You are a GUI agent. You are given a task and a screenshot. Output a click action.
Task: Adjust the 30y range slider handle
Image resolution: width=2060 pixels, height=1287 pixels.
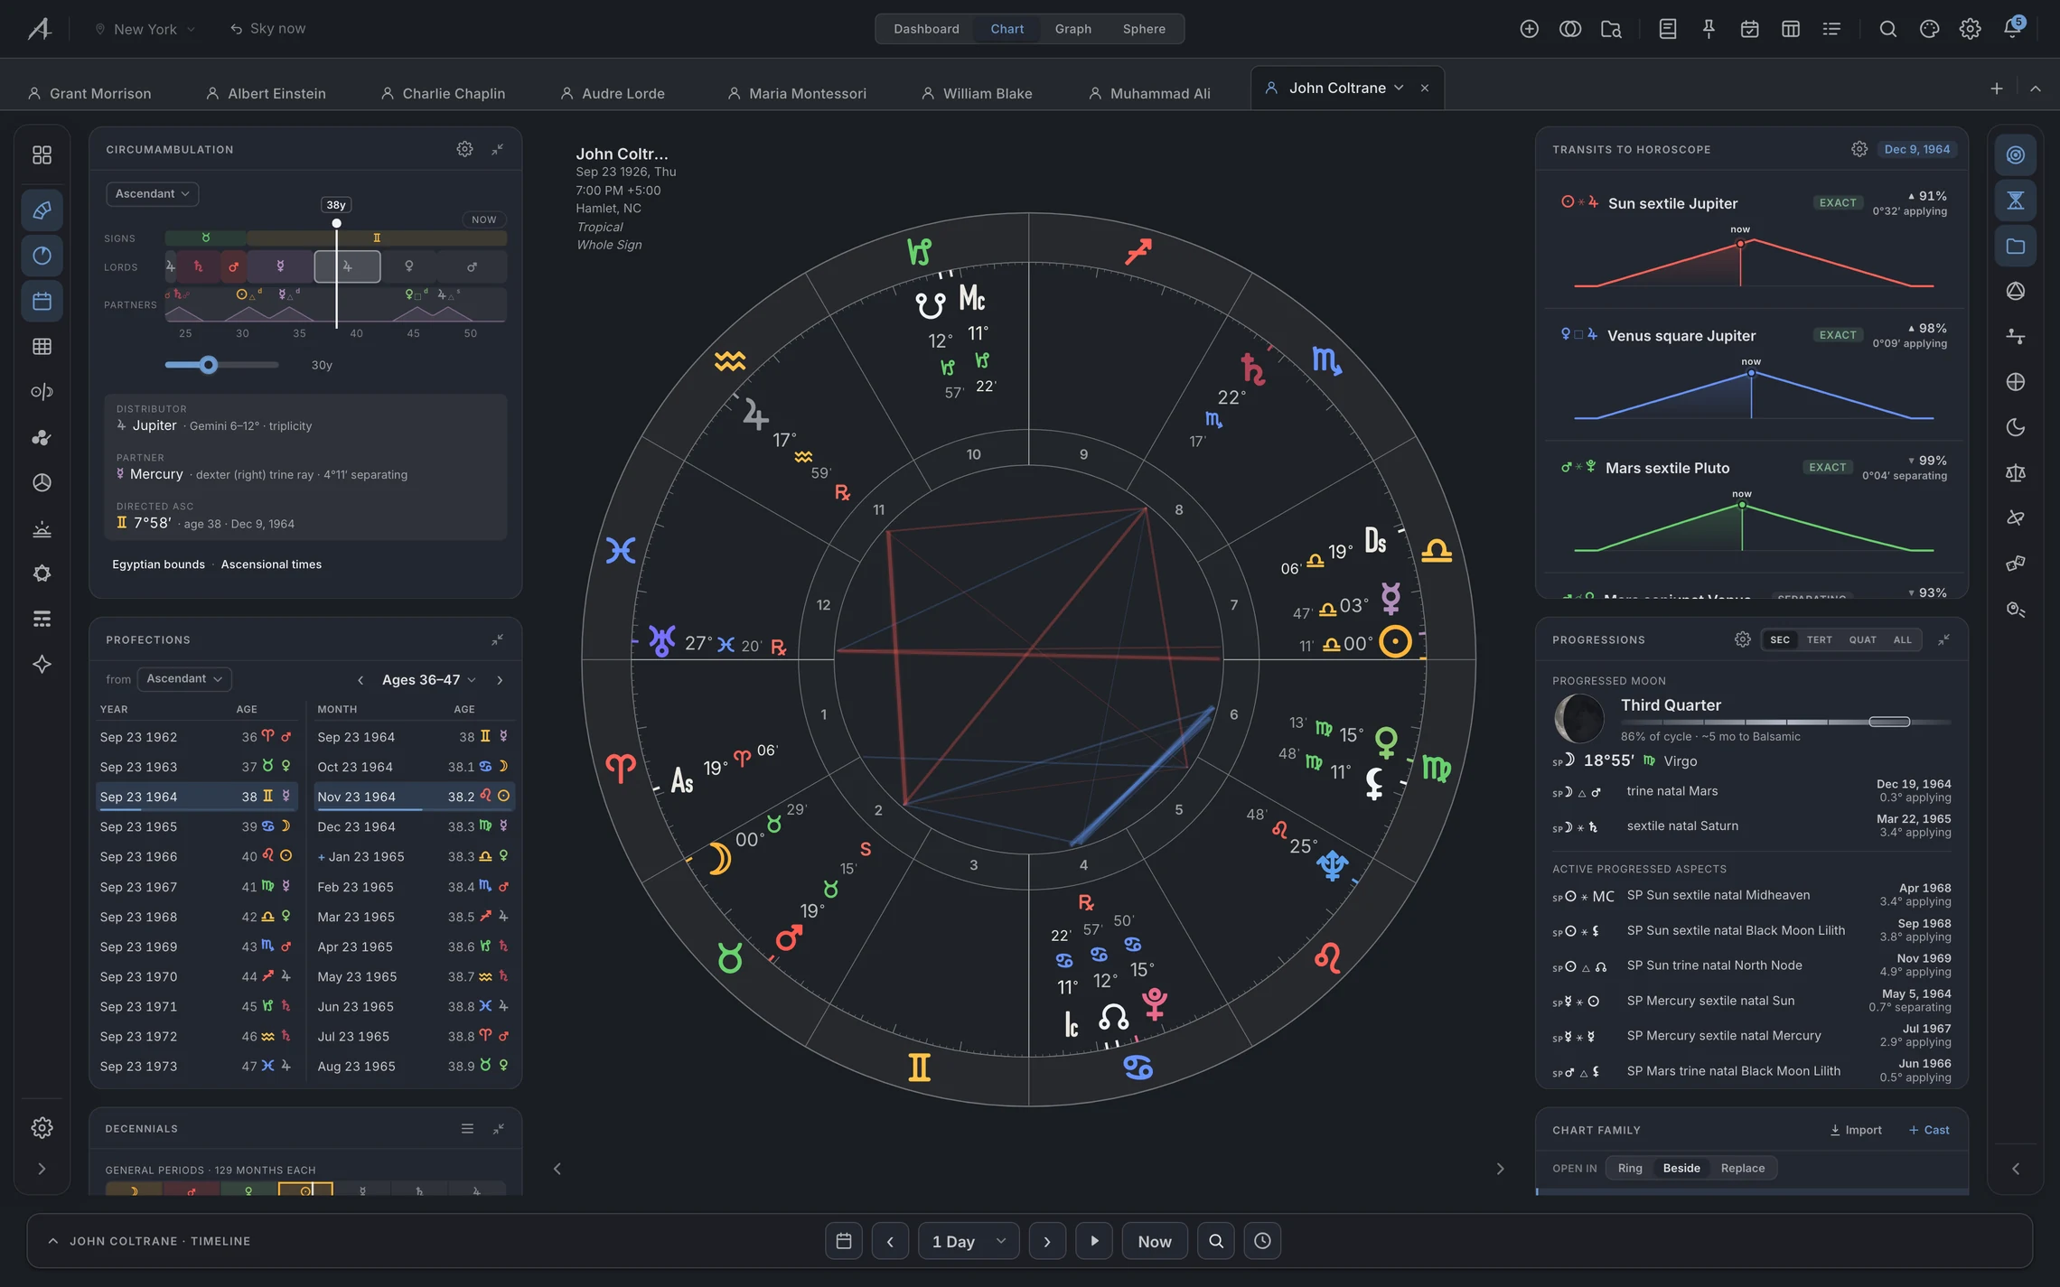click(209, 365)
